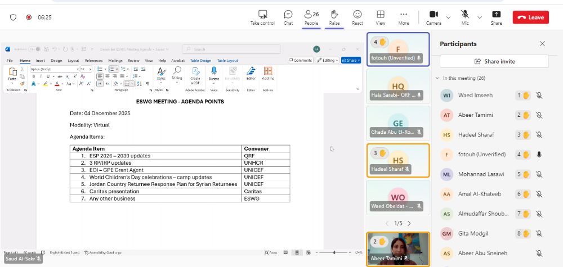Collapse the 'In this meeting (26)' section
Viewport: 563px width, 267px height.
click(x=438, y=78)
